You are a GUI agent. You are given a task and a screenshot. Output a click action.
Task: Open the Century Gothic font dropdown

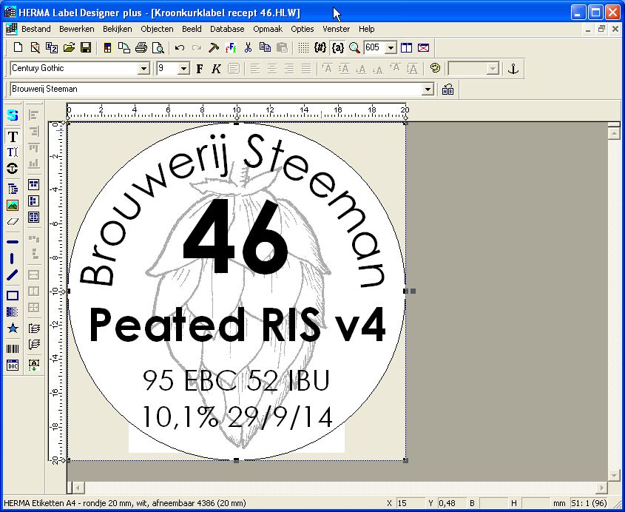pos(144,69)
